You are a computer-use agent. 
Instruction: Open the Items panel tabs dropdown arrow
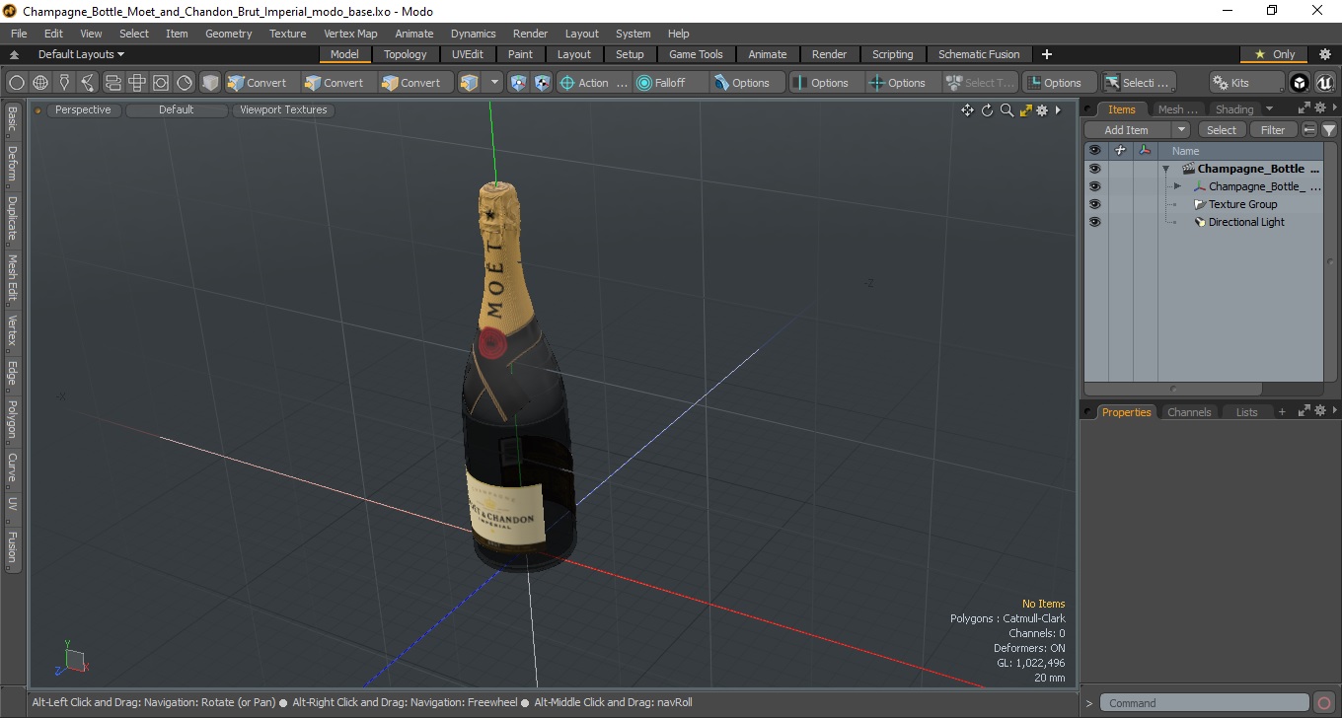click(x=1269, y=108)
